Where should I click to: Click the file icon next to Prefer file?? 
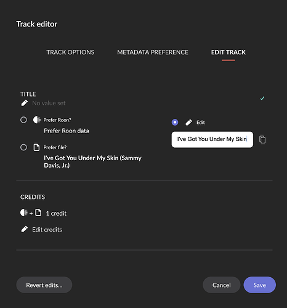click(36, 147)
